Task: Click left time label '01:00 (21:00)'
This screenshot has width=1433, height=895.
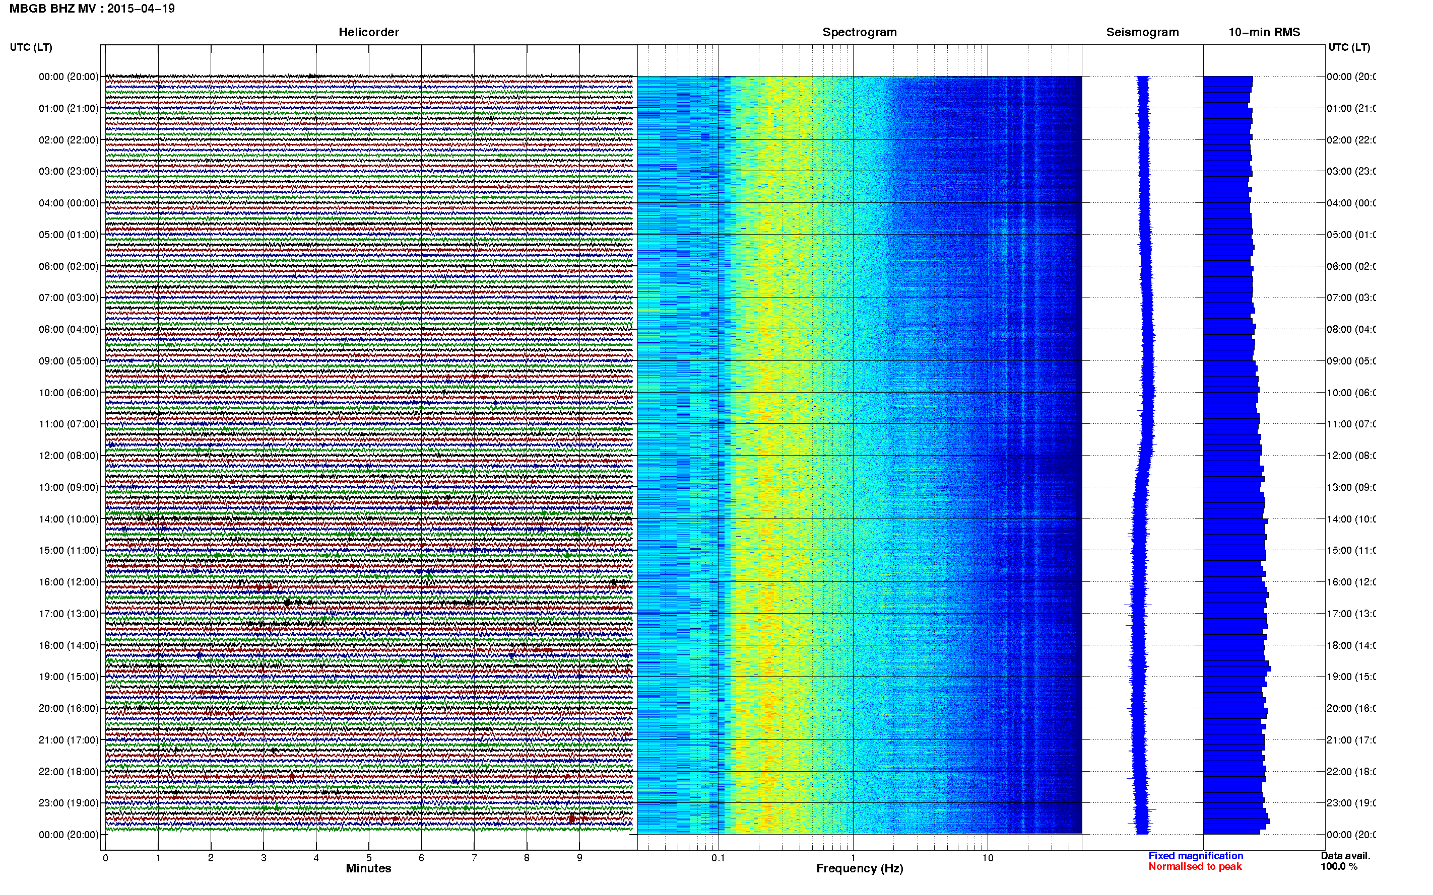Action: pos(69,108)
